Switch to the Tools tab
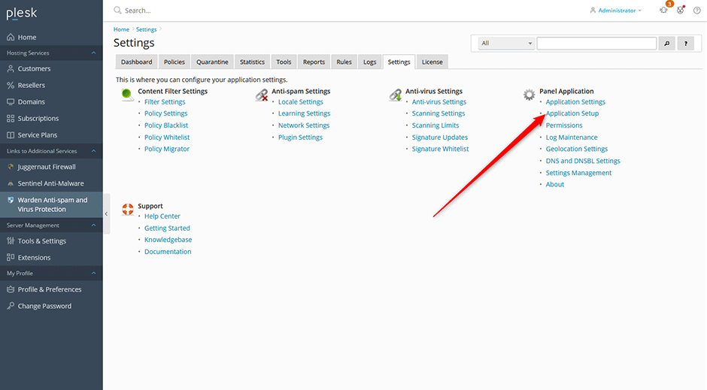 (284, 62)
